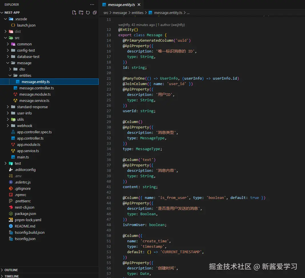Open .editorconfig file
The height and width of the screenshot is (278, 305).
(25, 170)
